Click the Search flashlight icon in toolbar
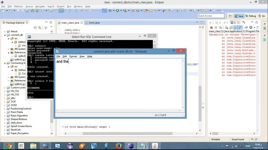 tap(155, 10)
